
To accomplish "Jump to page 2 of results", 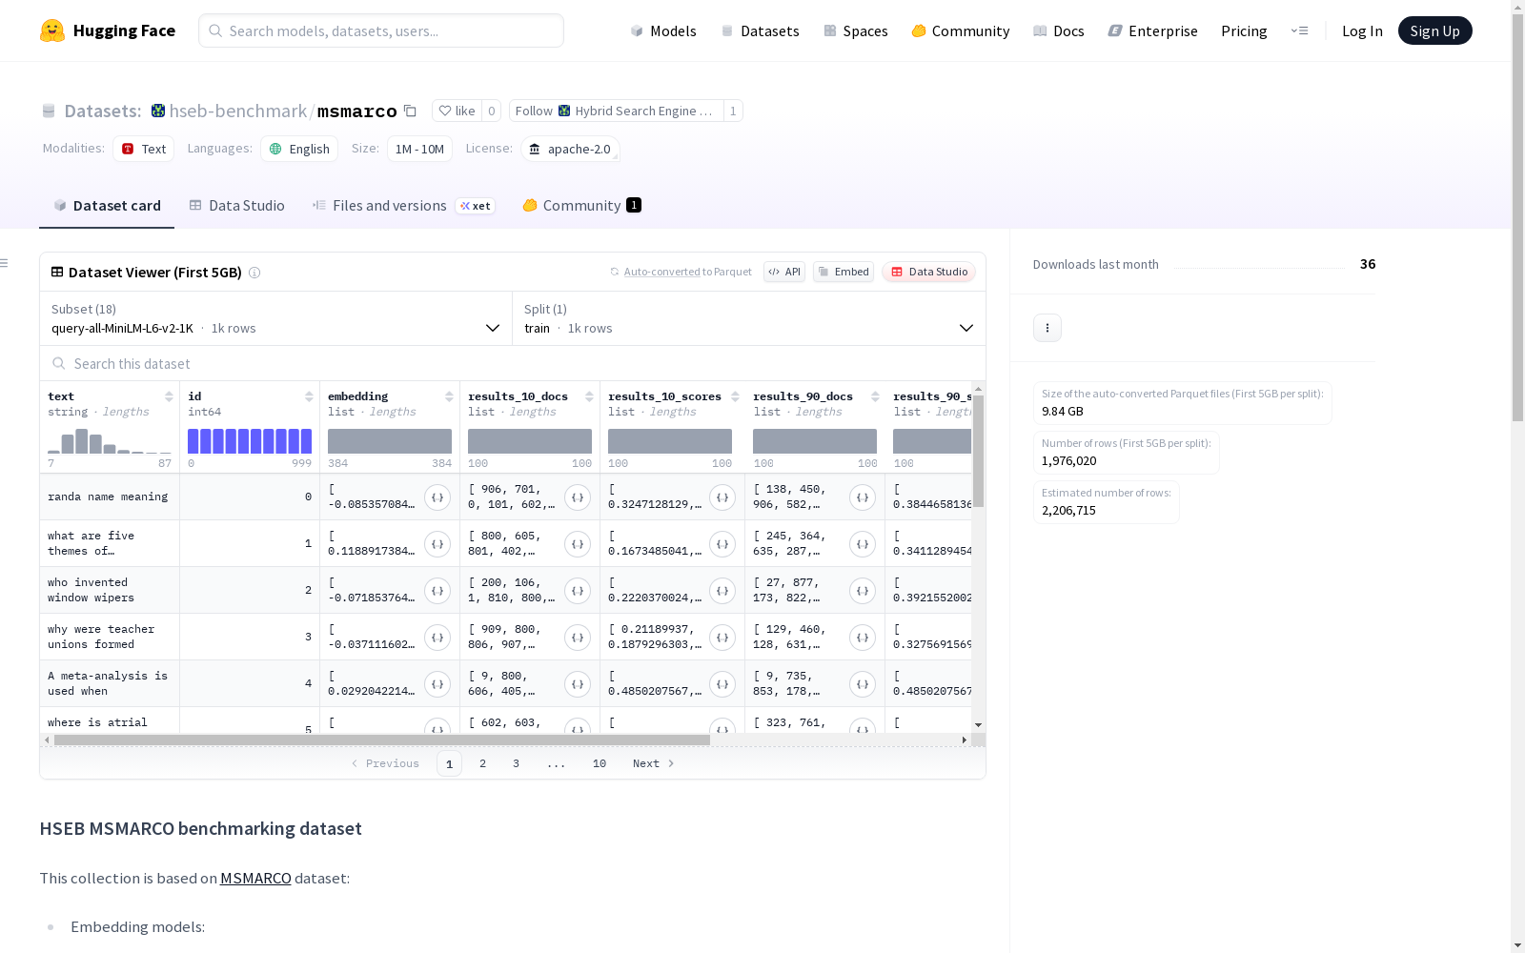I will [x=483, y=763].
